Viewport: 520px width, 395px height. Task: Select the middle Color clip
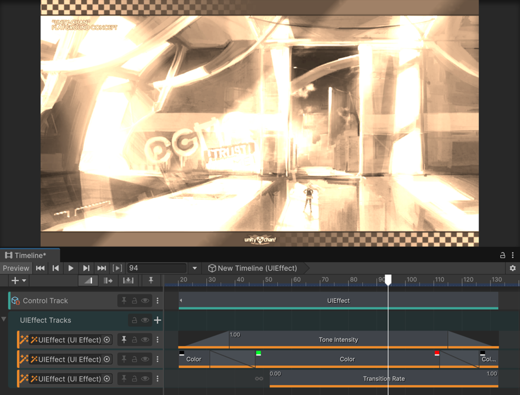(x=347, y=359)
